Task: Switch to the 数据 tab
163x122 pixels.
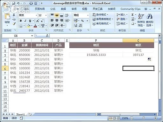Action: (x=63, y=9)
